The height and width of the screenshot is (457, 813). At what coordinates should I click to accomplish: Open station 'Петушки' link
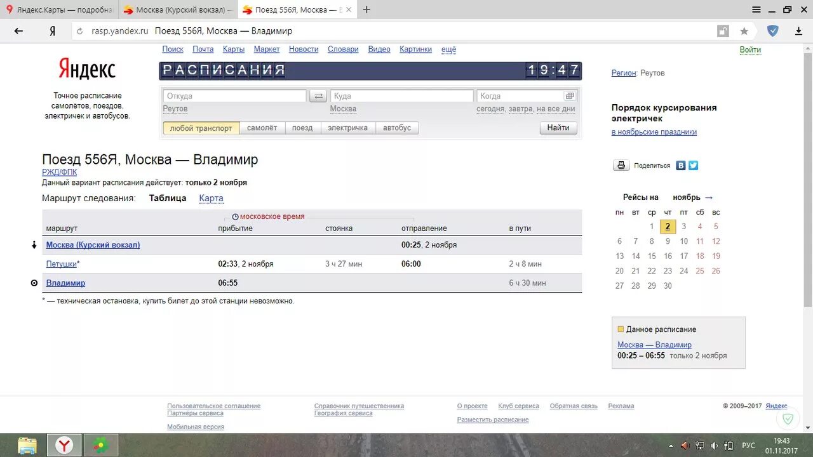point(62,264)
